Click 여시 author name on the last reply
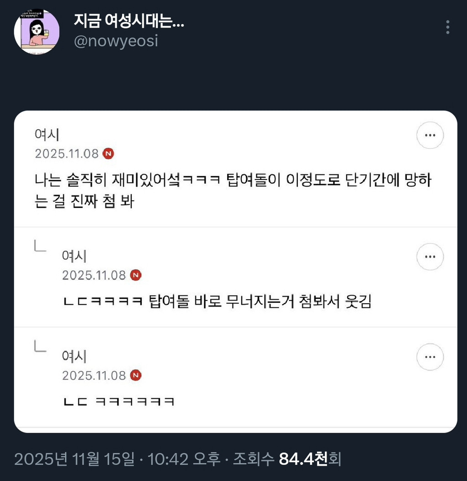The height and width of the screenshot is (481, 467). click(74, 356)
